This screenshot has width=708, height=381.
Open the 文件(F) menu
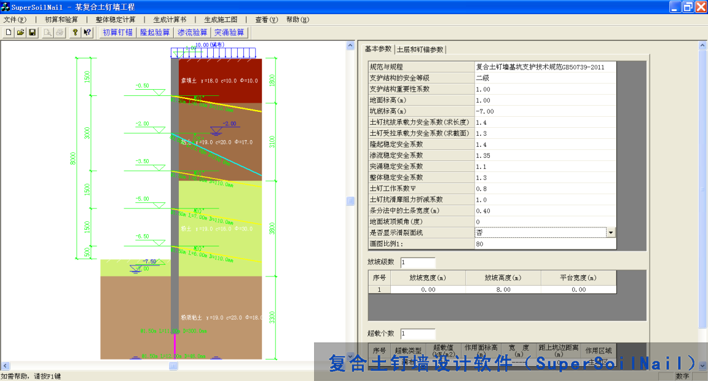point(15,20)
